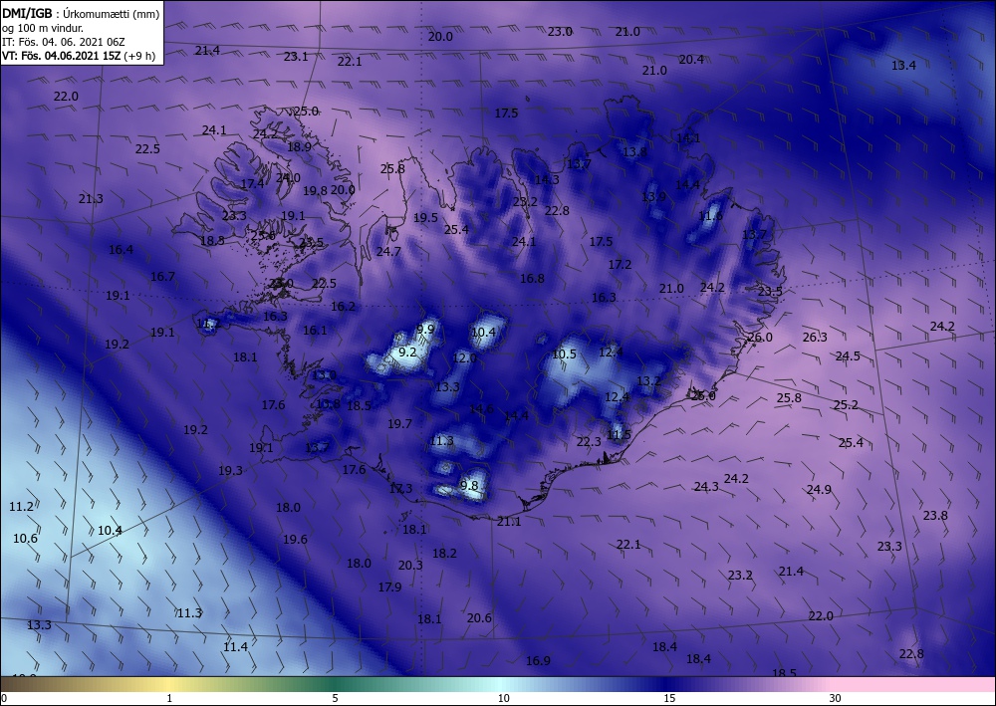The width and height of the screenshot is (996, 706).
Task: Click the value 14.1 on the map
Action: tap(688, 137)
